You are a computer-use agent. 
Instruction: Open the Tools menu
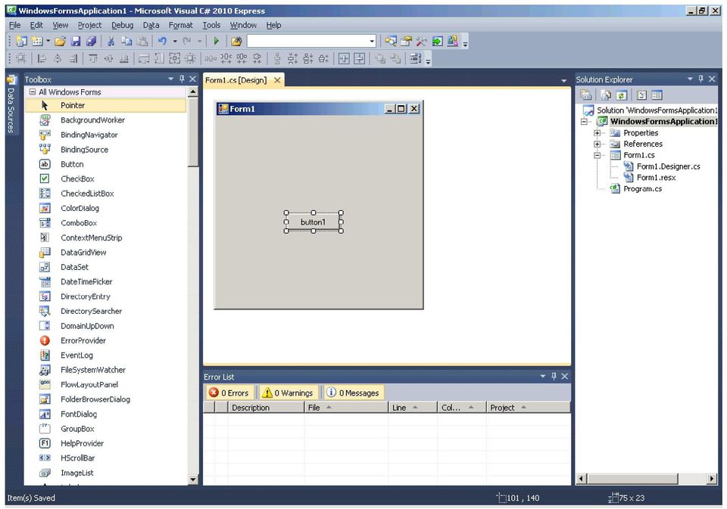pos(211,25)
